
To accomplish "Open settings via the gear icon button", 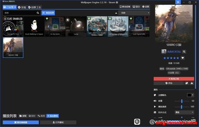I will coord(146,7).
